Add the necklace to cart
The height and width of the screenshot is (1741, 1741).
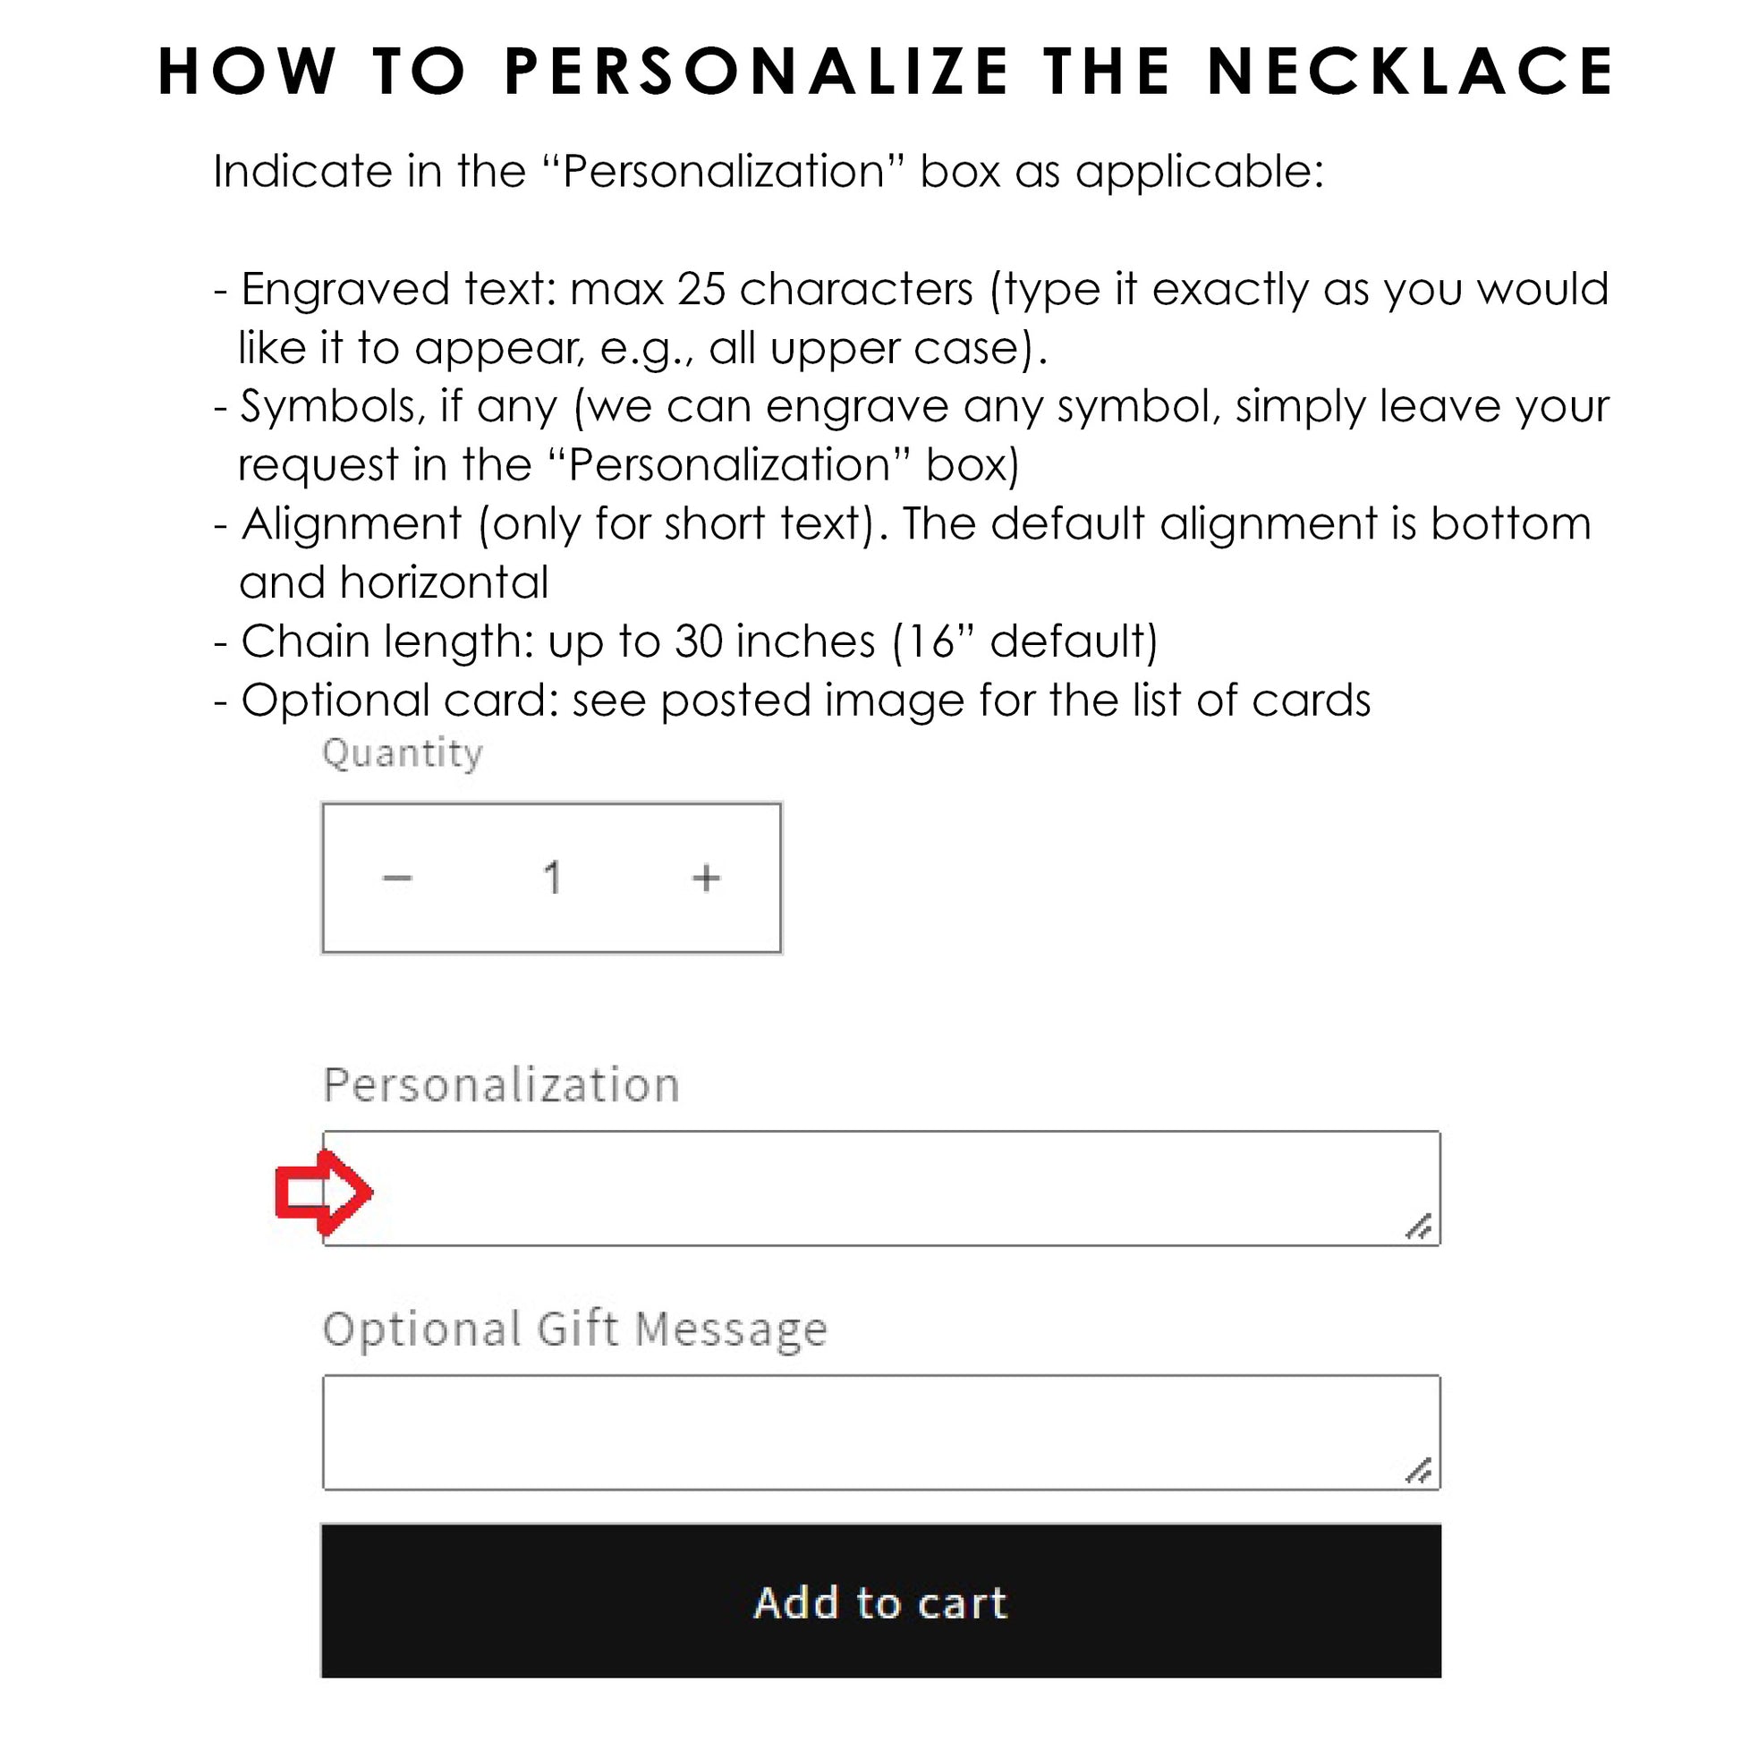point(881,1601)
